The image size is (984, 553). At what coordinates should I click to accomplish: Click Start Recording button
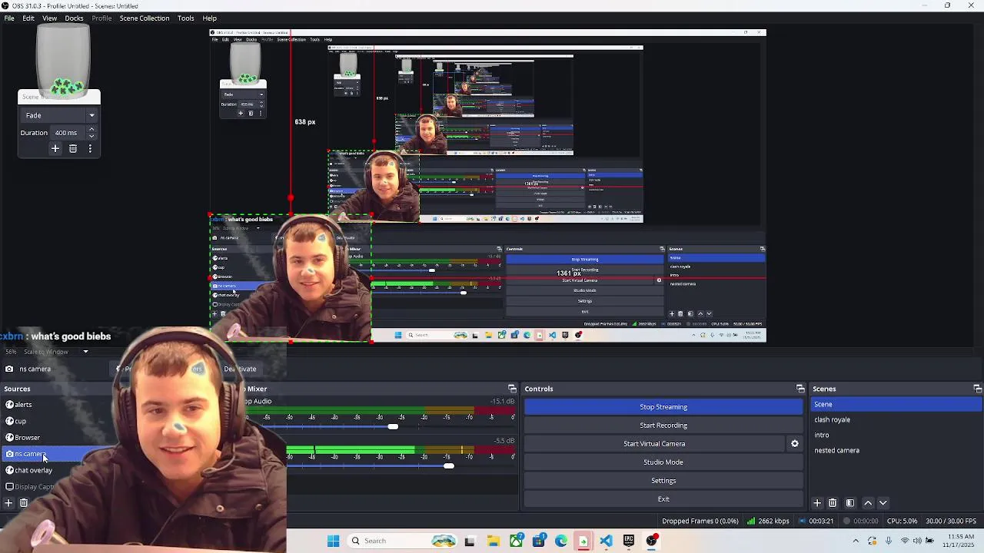pos(663,426)
